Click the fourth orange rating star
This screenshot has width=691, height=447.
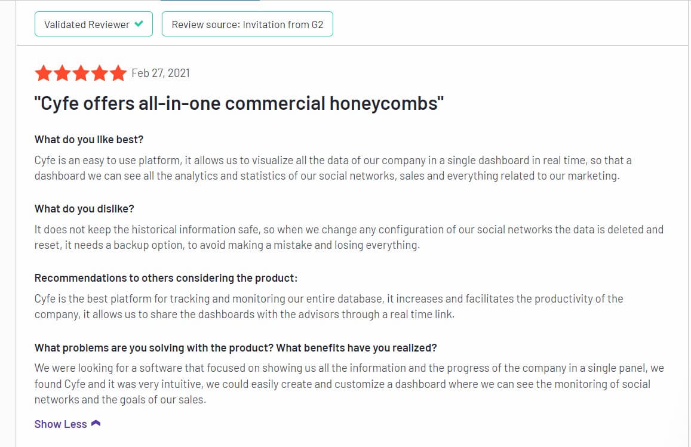pyautogui.click(x=100, y=73)
